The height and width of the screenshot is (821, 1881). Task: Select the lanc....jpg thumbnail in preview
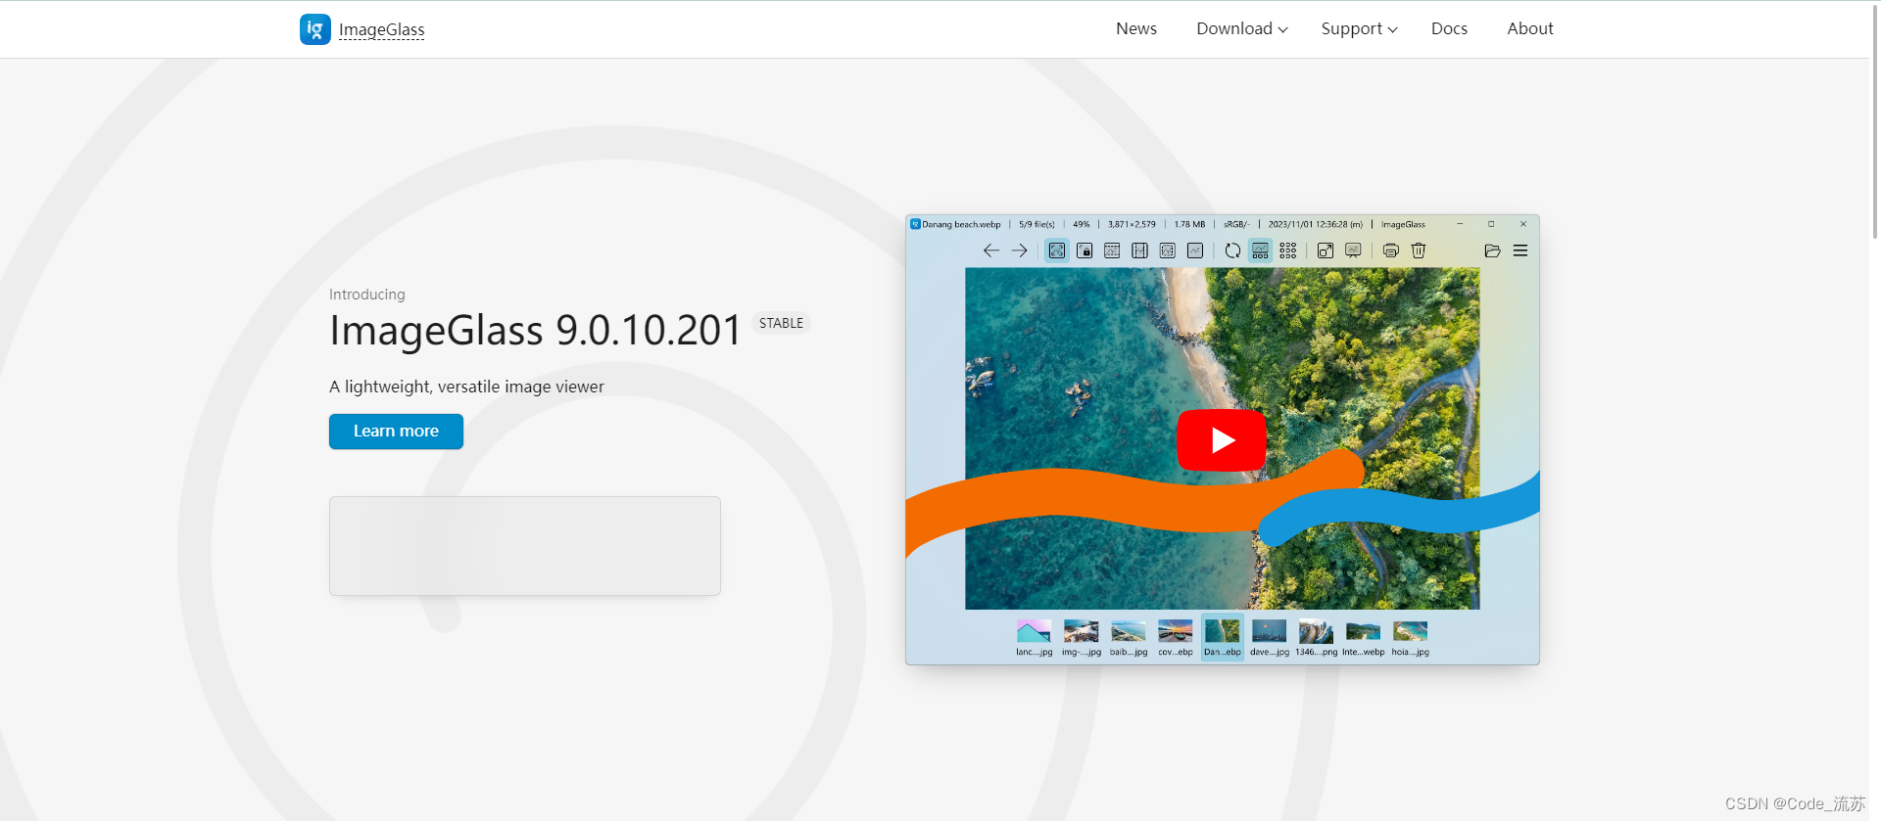(x=1034, y=637)
